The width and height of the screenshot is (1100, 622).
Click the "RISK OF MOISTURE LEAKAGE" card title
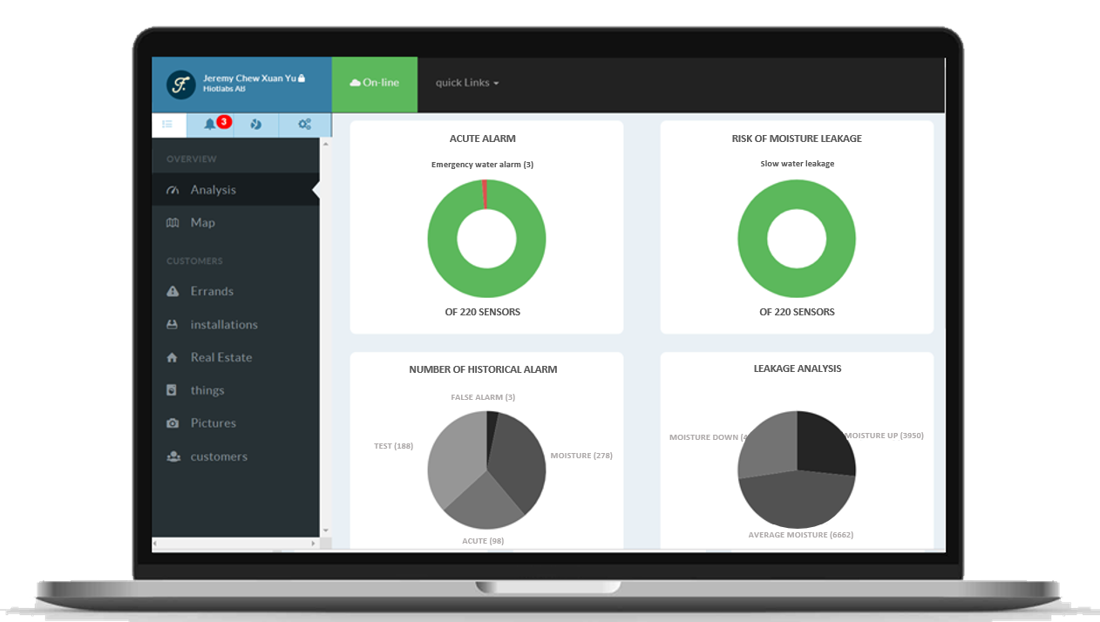(797, 139)
